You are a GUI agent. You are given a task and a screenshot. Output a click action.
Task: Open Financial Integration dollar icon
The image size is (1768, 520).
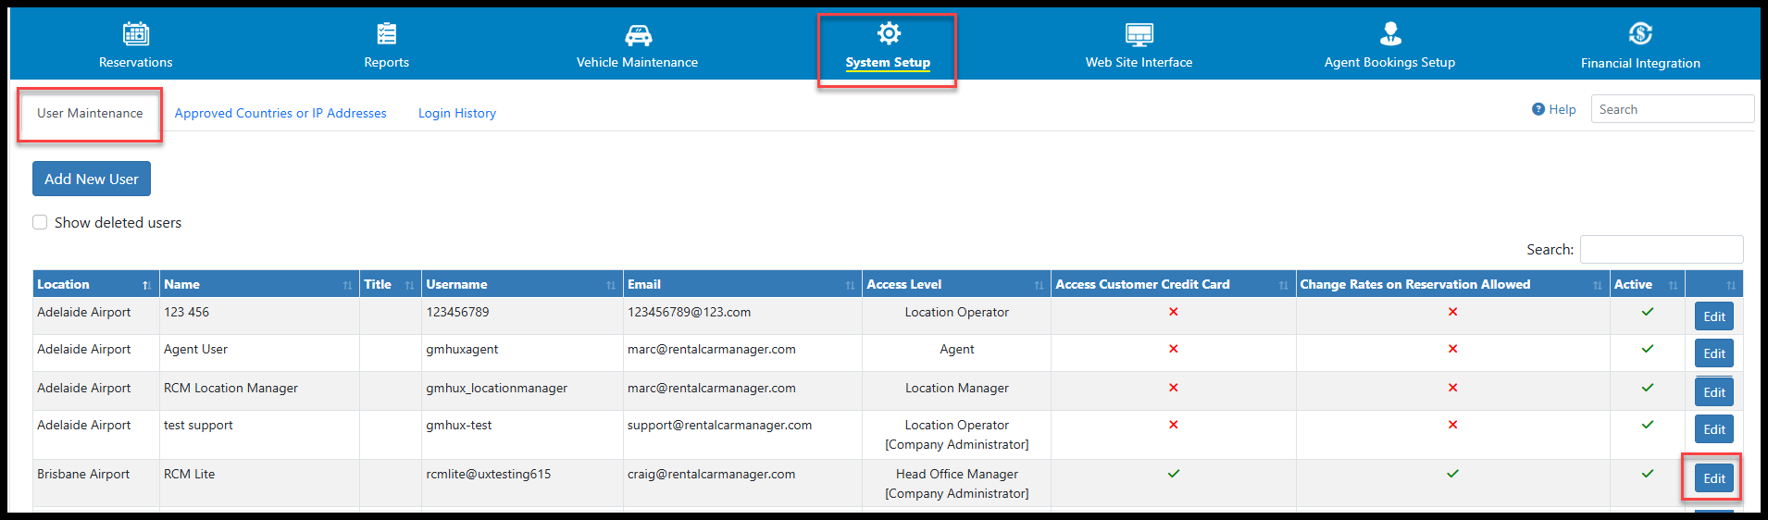coord(1640,34)
